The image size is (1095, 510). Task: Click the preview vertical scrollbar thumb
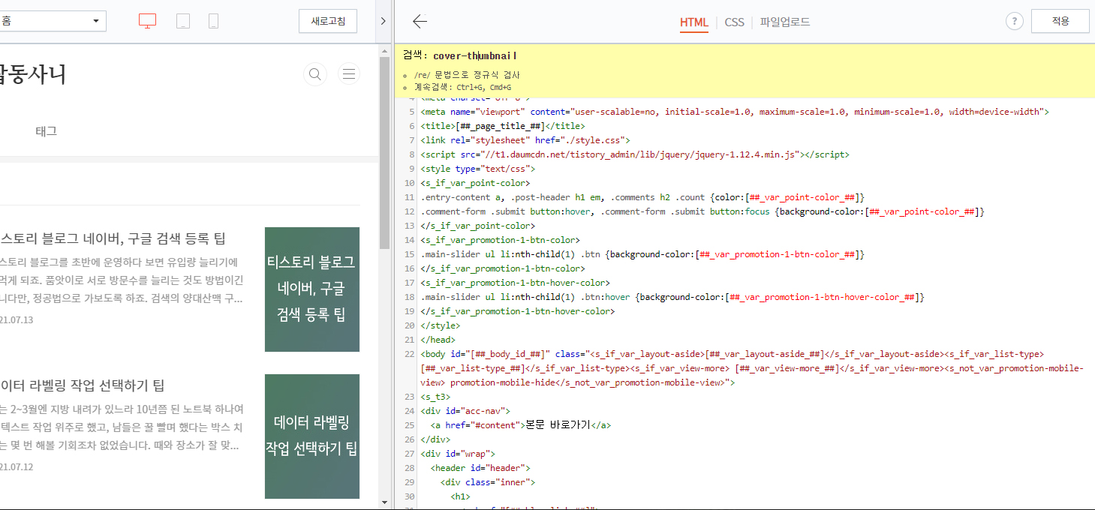point(385,154)
